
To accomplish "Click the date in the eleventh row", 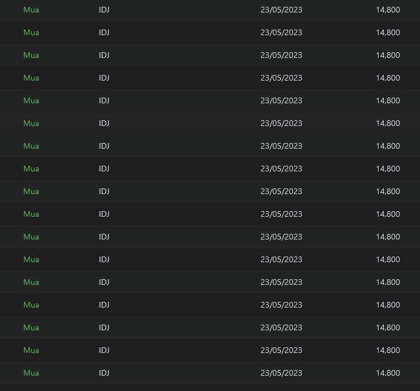I will (x=281, y=237).
